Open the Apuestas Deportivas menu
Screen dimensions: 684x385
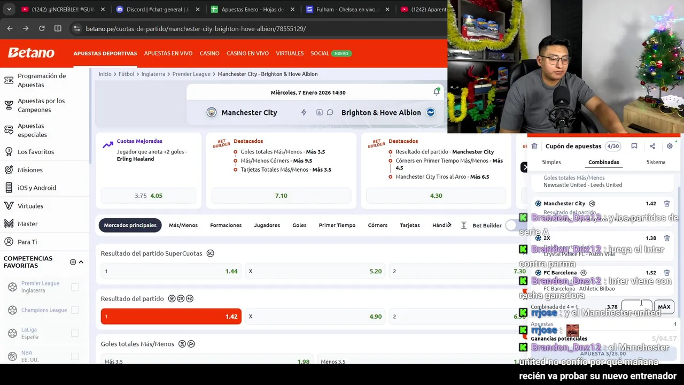[x=105, y=53]
